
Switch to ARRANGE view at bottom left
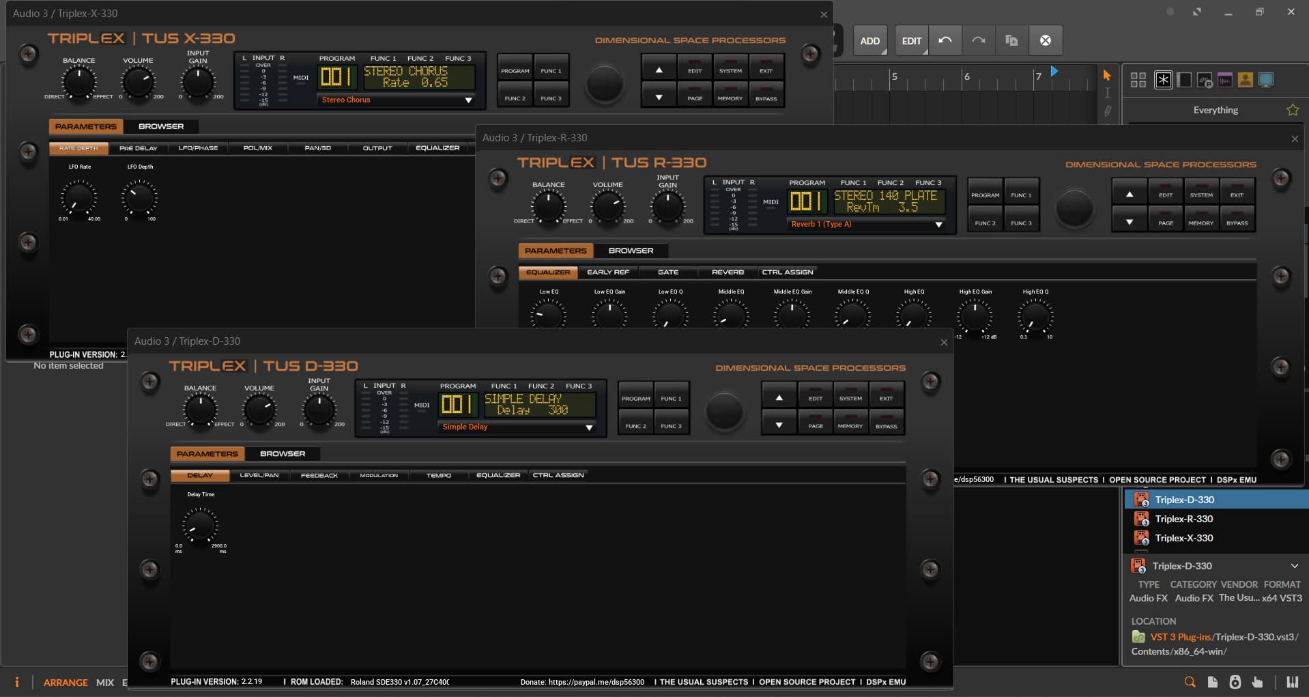66,682
